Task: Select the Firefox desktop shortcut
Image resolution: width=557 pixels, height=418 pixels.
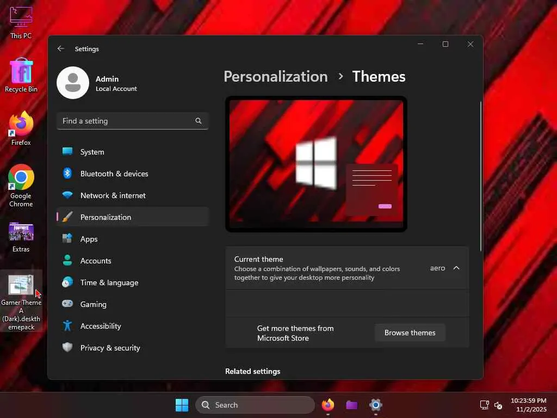Action: (21, 128)
